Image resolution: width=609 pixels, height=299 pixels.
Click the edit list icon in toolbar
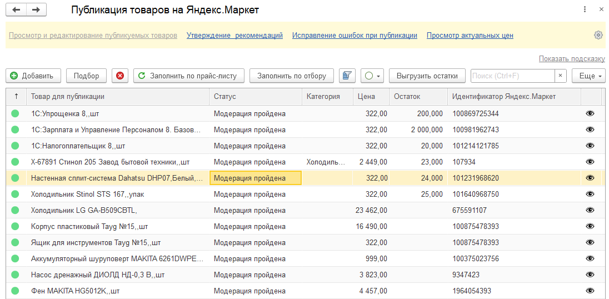(x=347, y=76)
